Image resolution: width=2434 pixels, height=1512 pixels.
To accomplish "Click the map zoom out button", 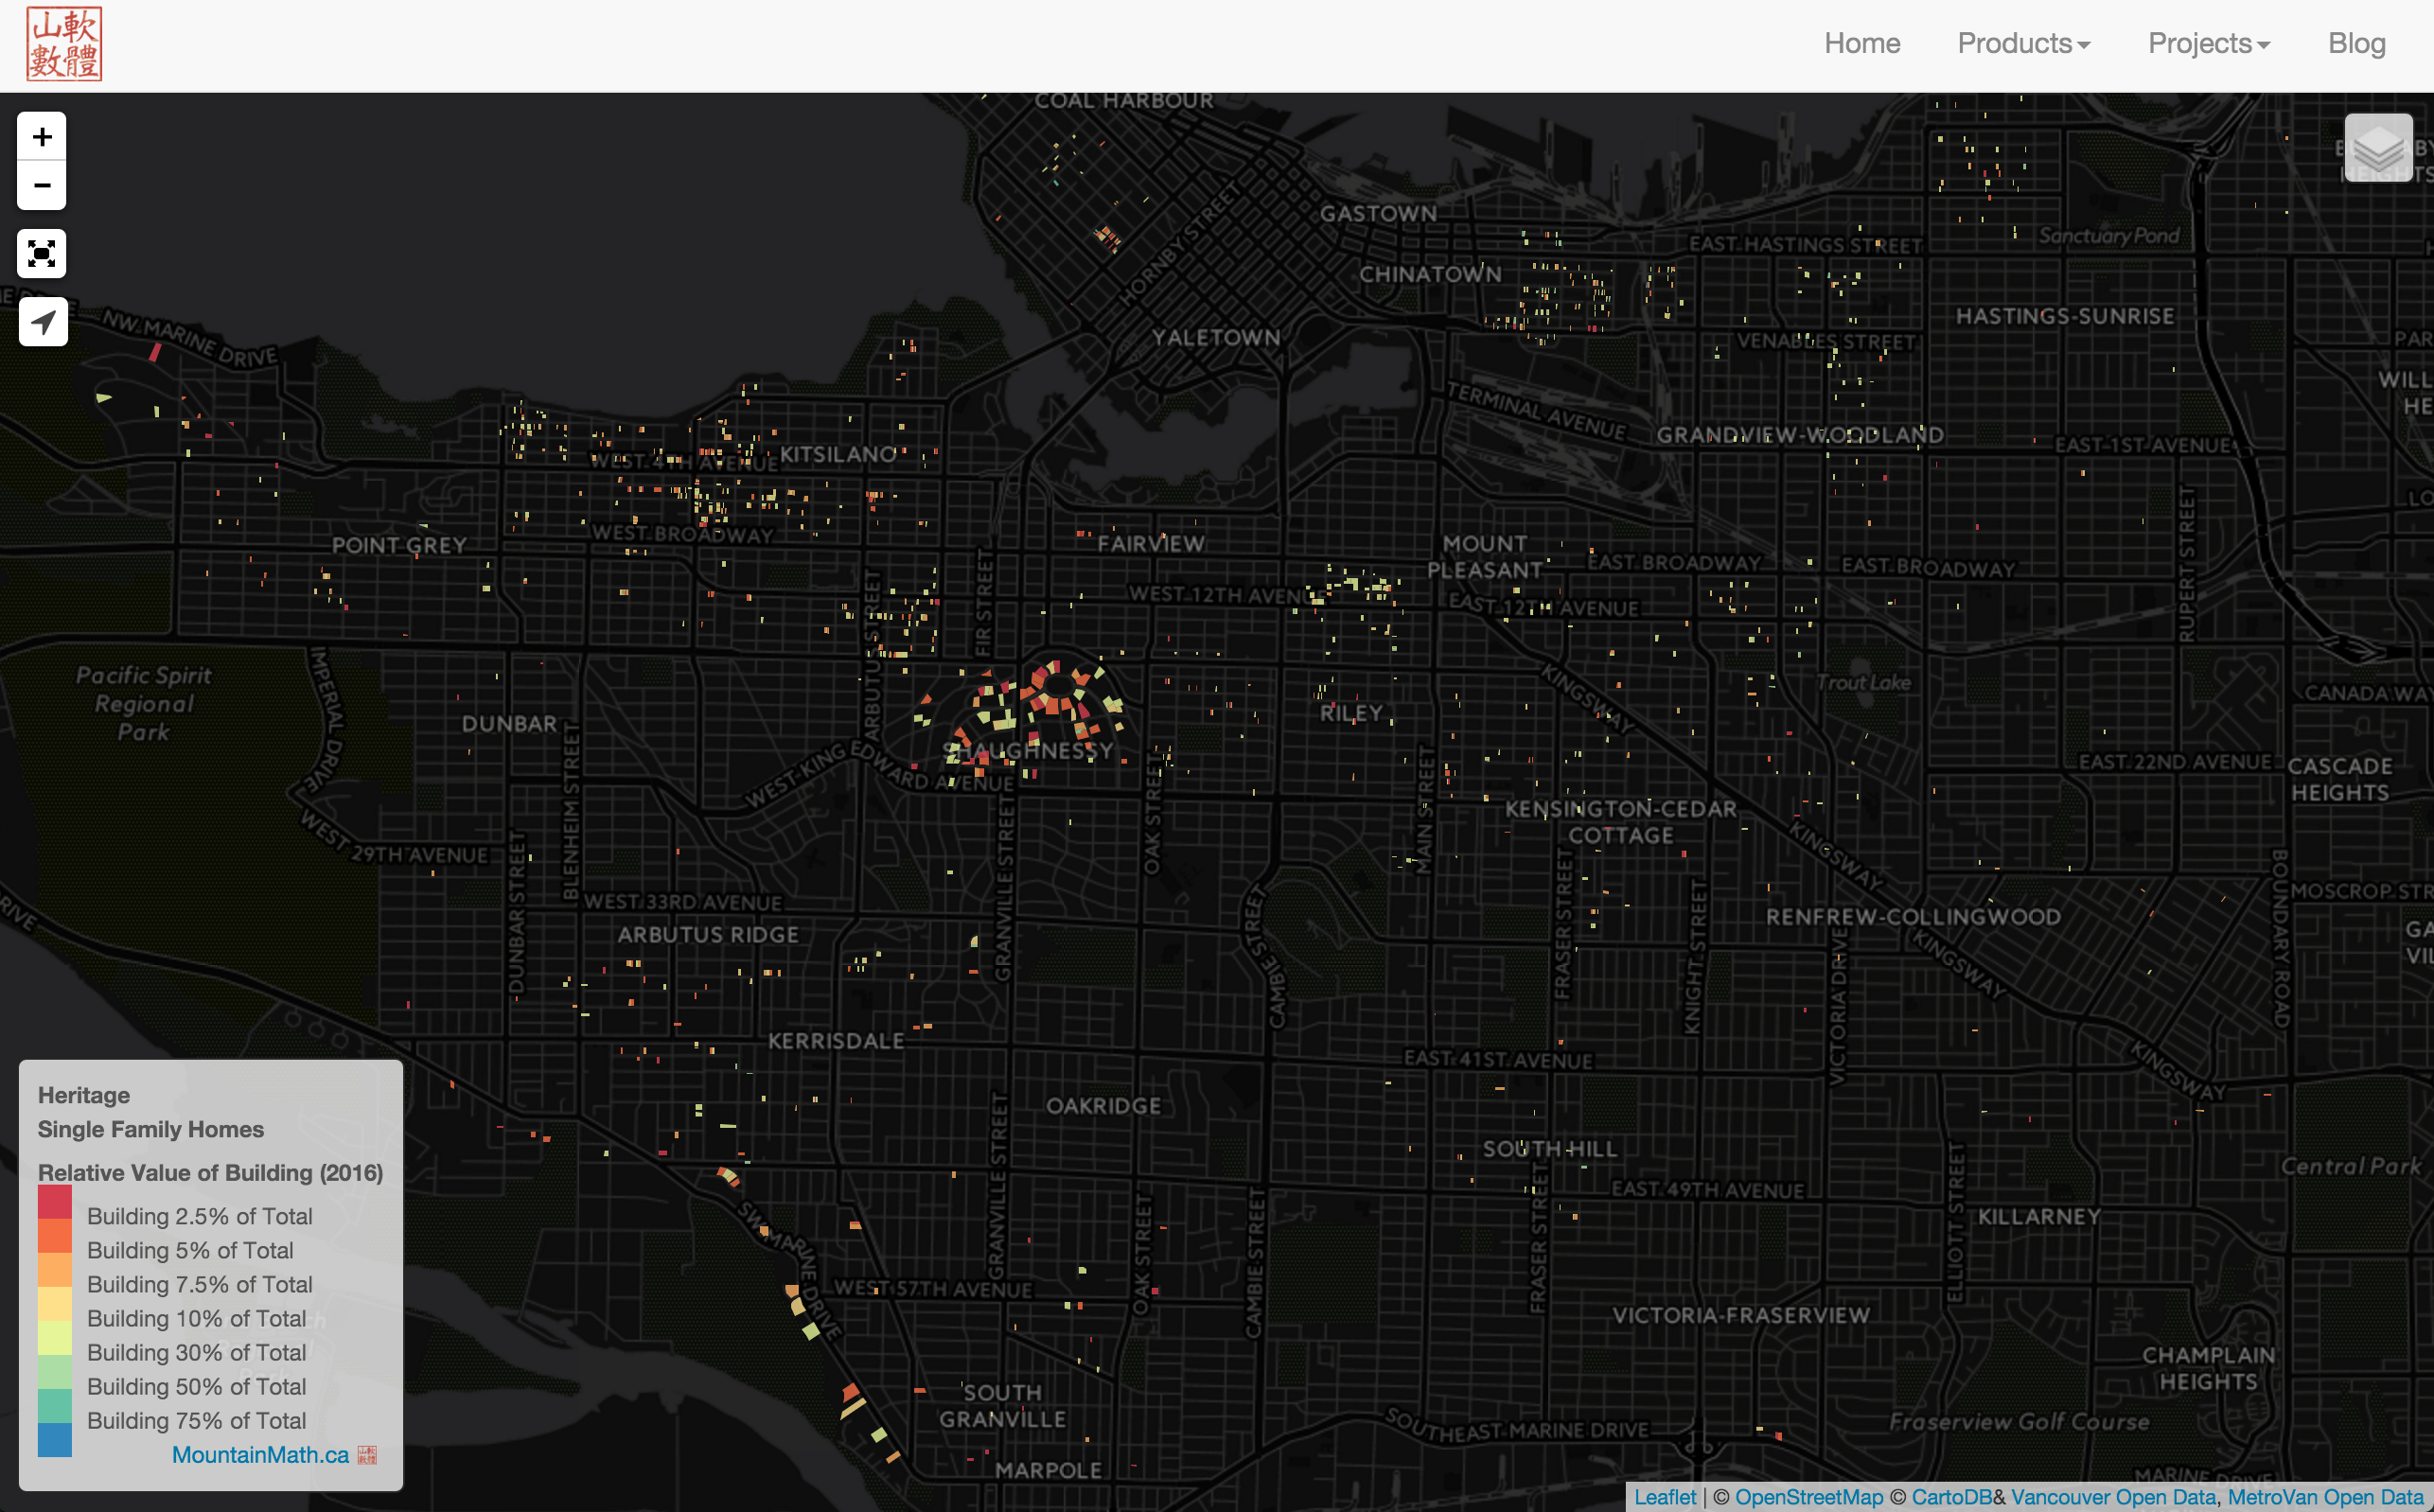I will click(x=42, y=185).
